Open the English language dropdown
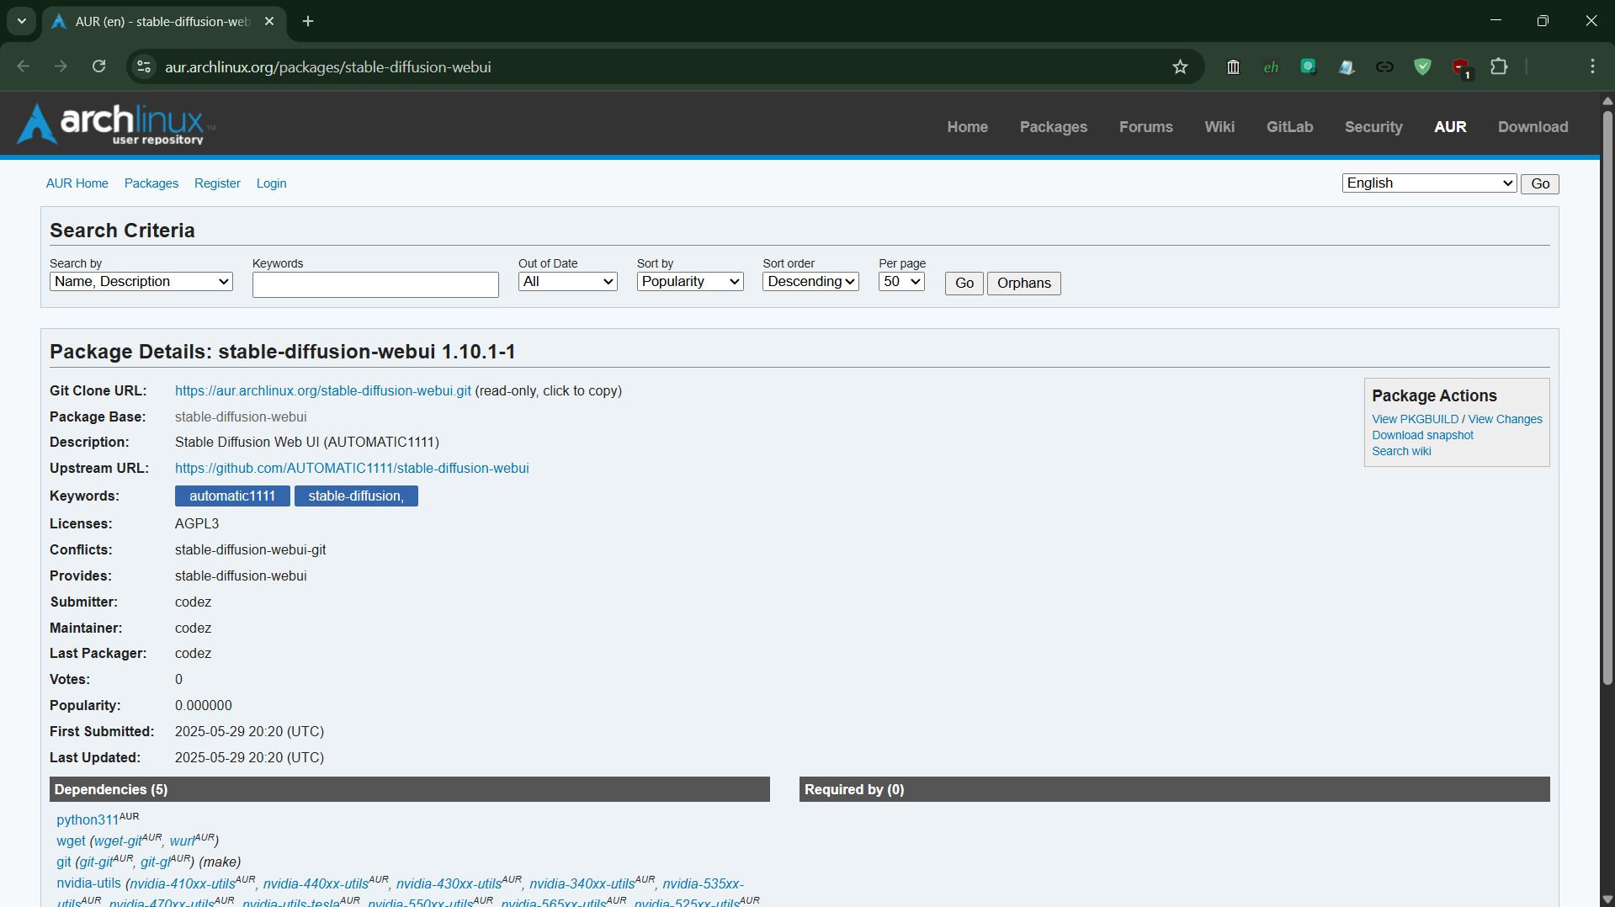Screen dimensions: 1615x907 [x=1429, y=183]
